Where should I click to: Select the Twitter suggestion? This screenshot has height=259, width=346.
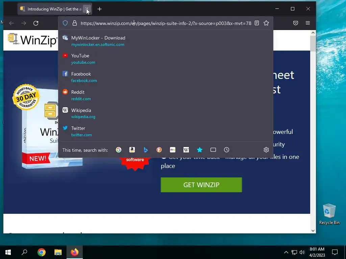(166, 131)
